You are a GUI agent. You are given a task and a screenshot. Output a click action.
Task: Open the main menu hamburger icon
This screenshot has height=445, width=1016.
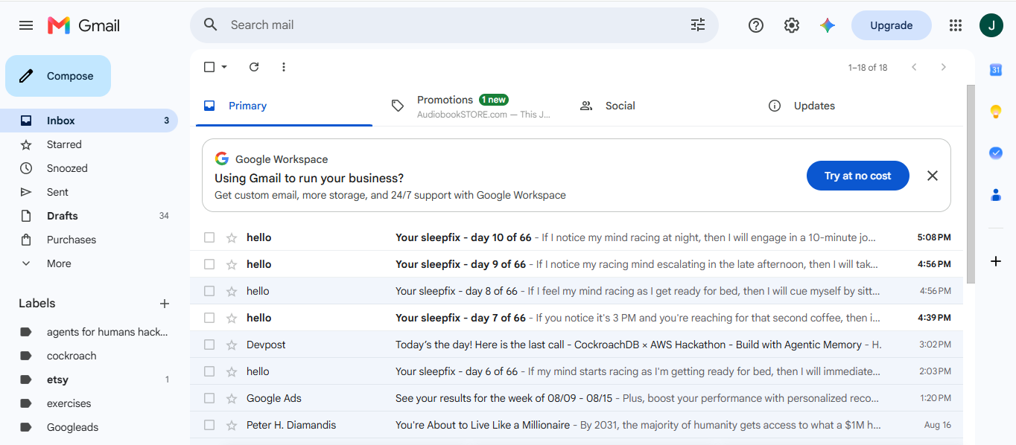coord(26,25)
